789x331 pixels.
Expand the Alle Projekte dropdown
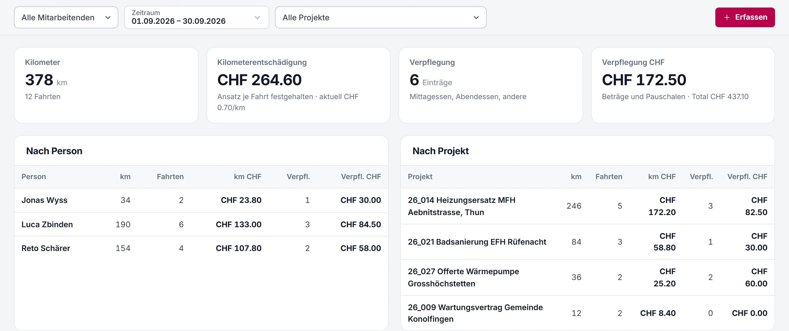[x=380, y=17]
